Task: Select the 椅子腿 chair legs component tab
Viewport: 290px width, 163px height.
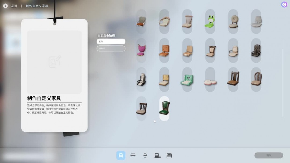Action: click(111, 49)
